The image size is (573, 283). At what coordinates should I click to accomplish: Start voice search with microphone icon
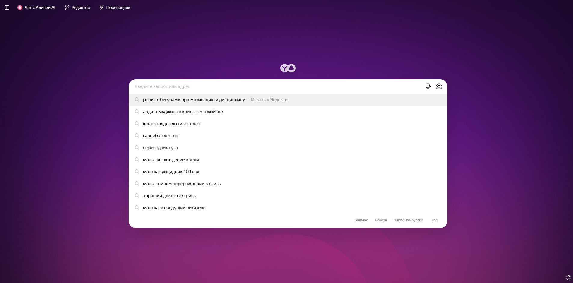(x=428, y=86)
